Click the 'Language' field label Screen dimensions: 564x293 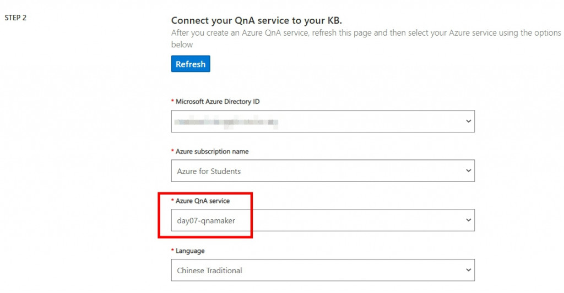click(x=190, y=251)
